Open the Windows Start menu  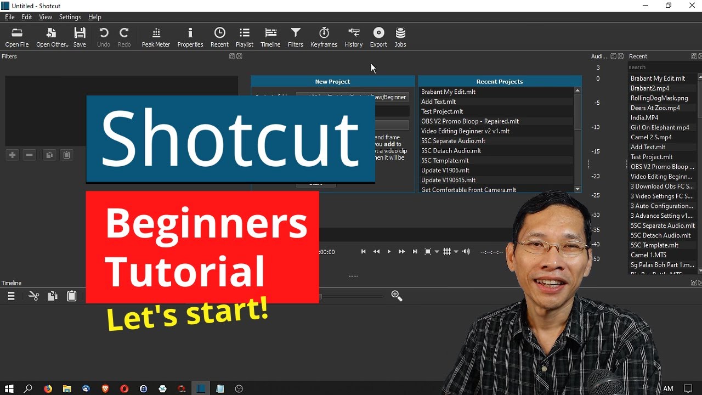pos(9,388)
